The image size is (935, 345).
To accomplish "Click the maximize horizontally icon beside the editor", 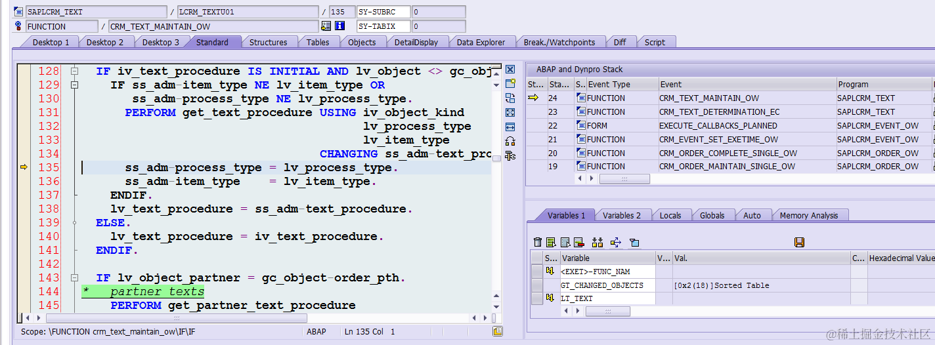I will (510, 127).
